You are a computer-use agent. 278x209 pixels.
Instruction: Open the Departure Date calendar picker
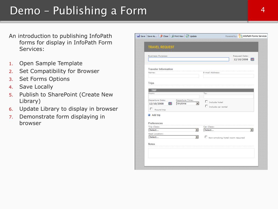tap(170, 104)
